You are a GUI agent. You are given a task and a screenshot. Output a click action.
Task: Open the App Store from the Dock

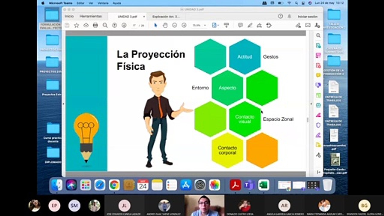click(186, 185)
